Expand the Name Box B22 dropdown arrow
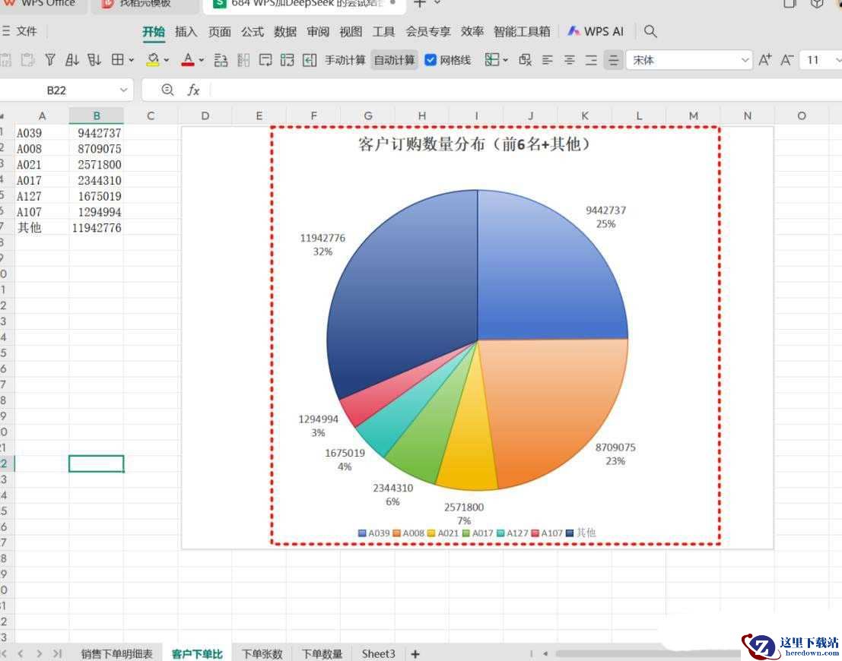 click(x=123, y=90)
